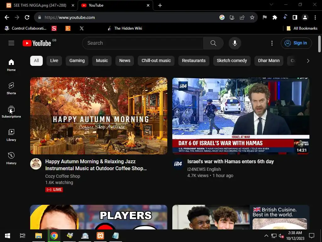Go to Home in sidebar

[x=11, y=65]
